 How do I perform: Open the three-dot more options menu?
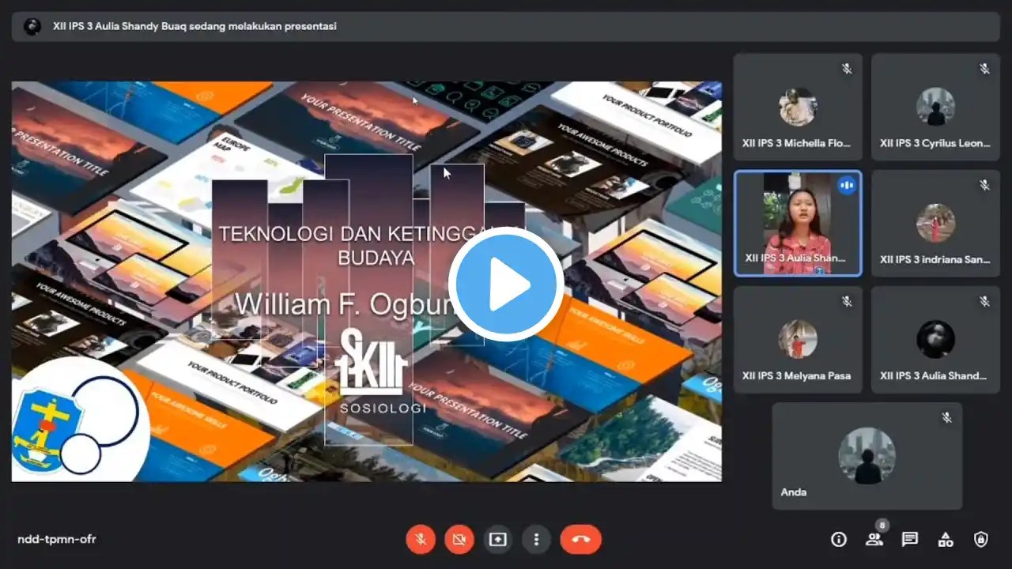[x=536, y=540]
